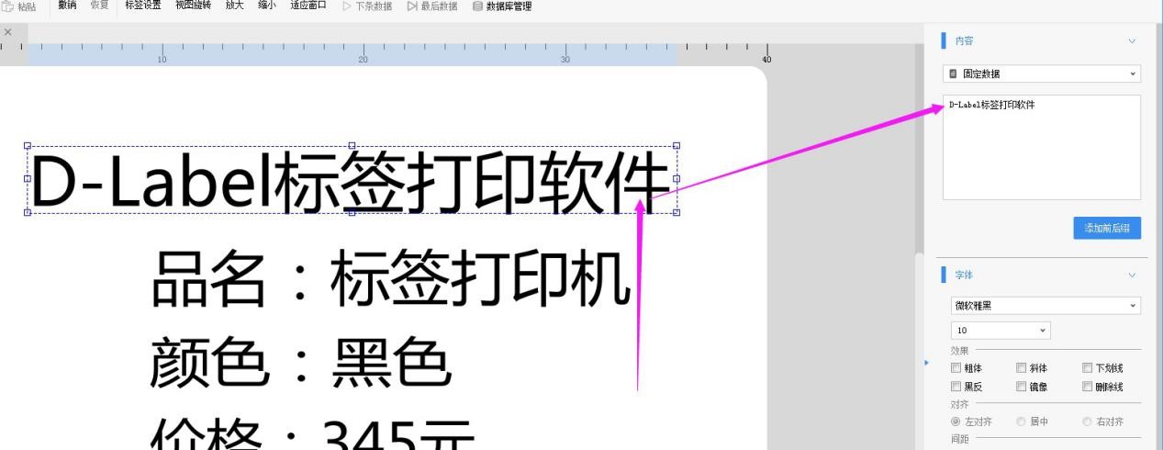The height and width of the screenshot is (450, 1163).
Task: Click 放大 to zoom in
Action: click(x=235, y=6)
